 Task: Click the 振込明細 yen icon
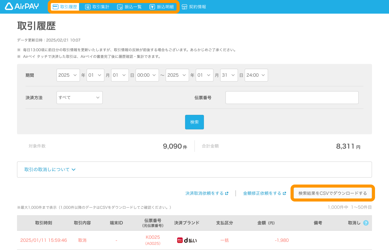click(x=152, y=7)
